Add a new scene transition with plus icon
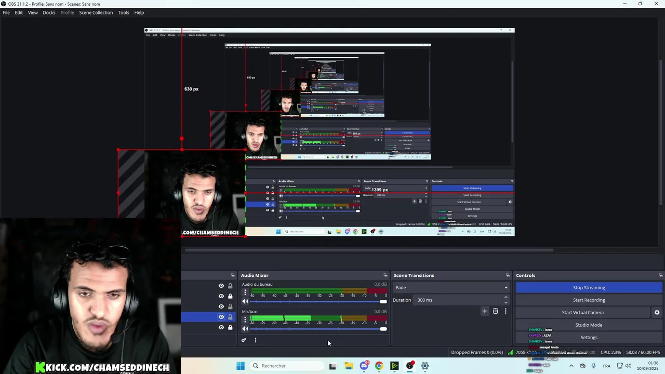Screen dimensions: 665x374 coord(485,311)
